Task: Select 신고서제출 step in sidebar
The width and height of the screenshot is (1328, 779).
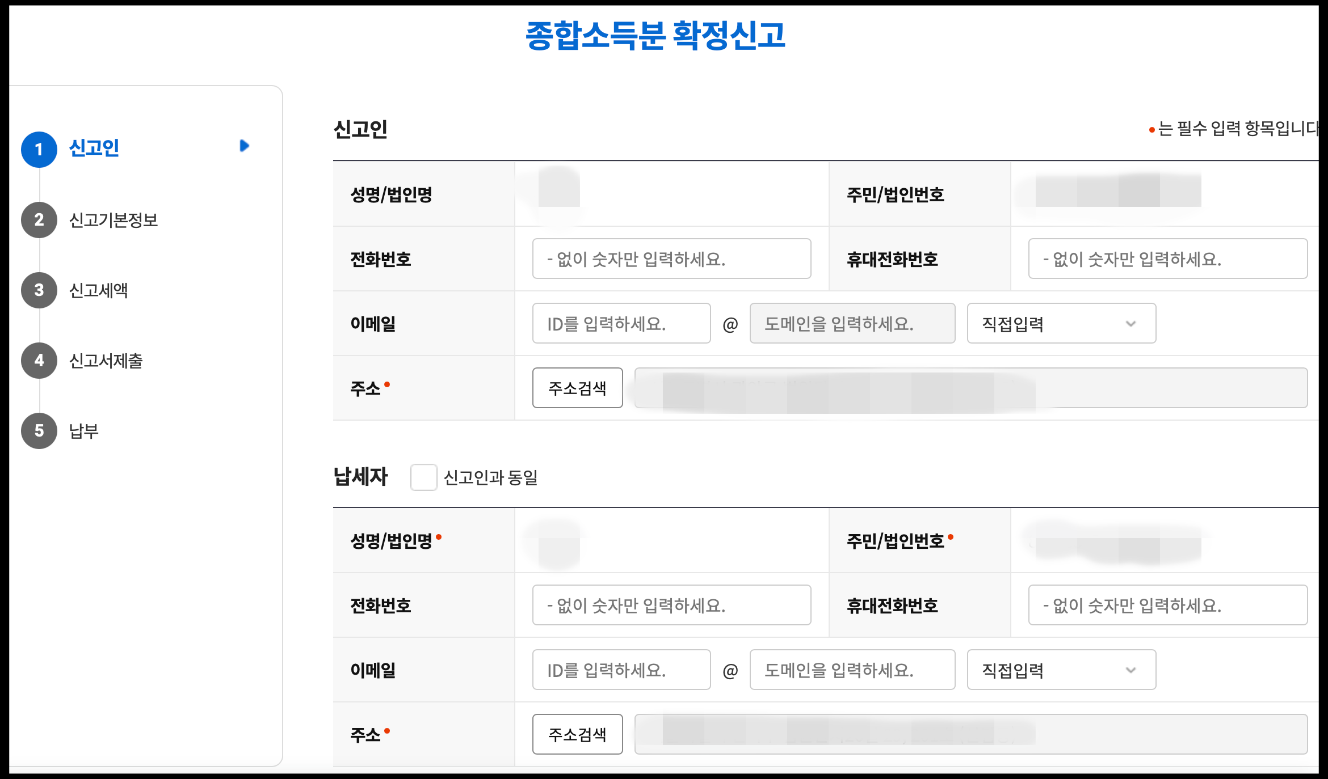Action: pos(106,360)
